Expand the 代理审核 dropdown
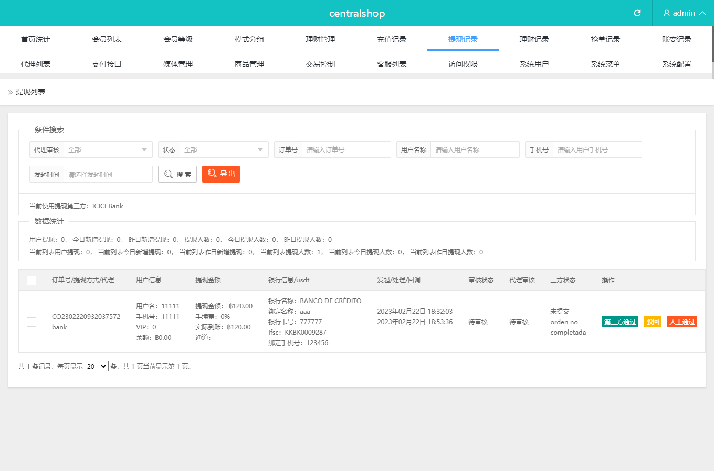Image resolution: width=714 pixels, height=471 pixels. coord(108,149)
